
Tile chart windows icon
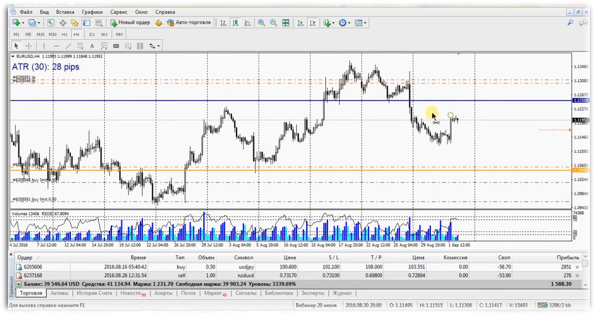285,23
